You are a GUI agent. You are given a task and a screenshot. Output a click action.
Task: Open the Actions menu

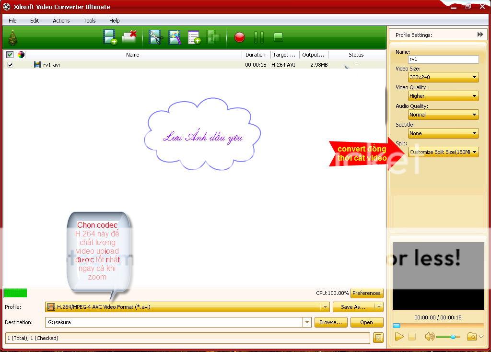click(61, 21)
